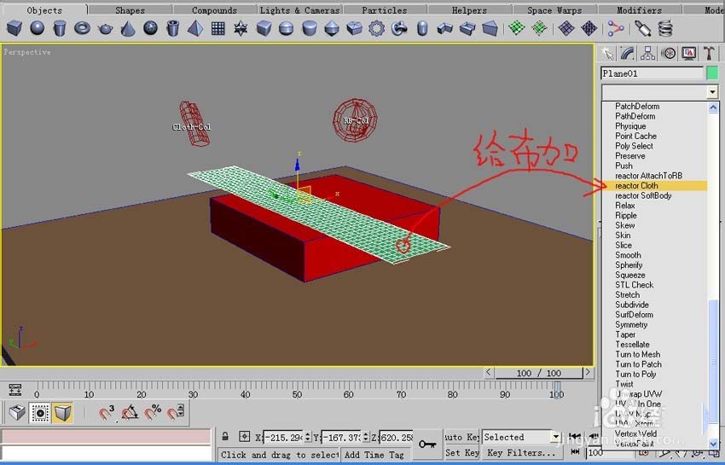Toggle Set Key mode
The width and height of the screenshot is (725, 465).
coord(461,453)
